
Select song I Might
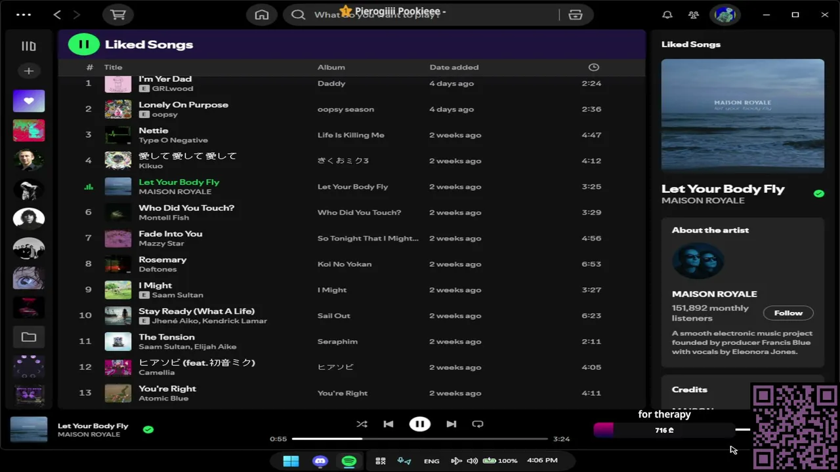click(x=155, y=286)
